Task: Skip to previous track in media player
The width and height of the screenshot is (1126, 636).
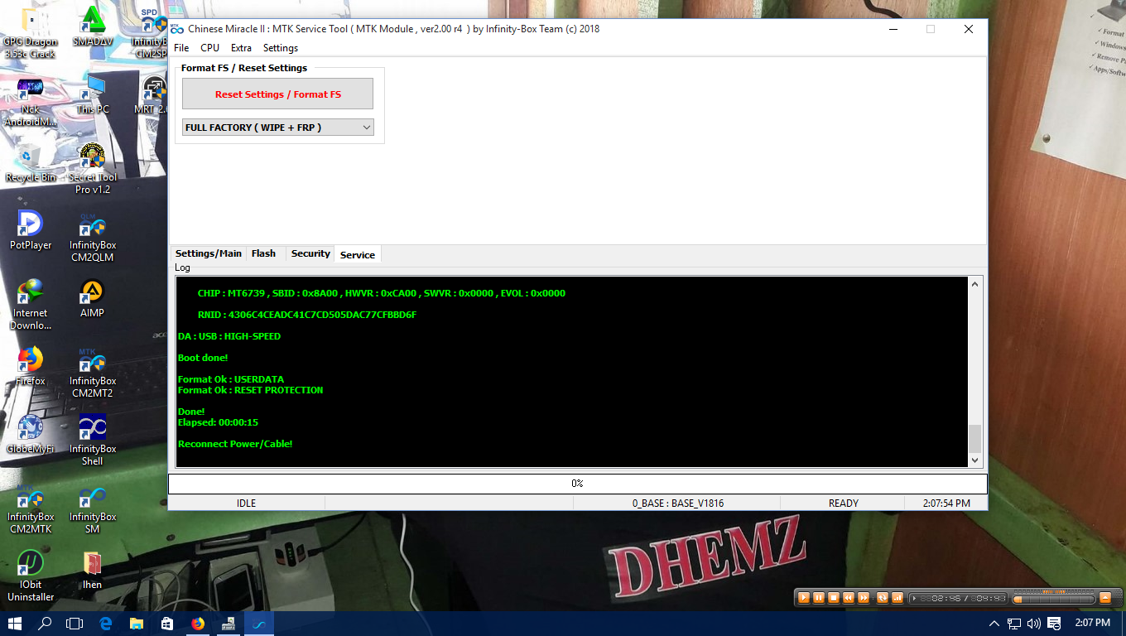Action: click(849, 598)
